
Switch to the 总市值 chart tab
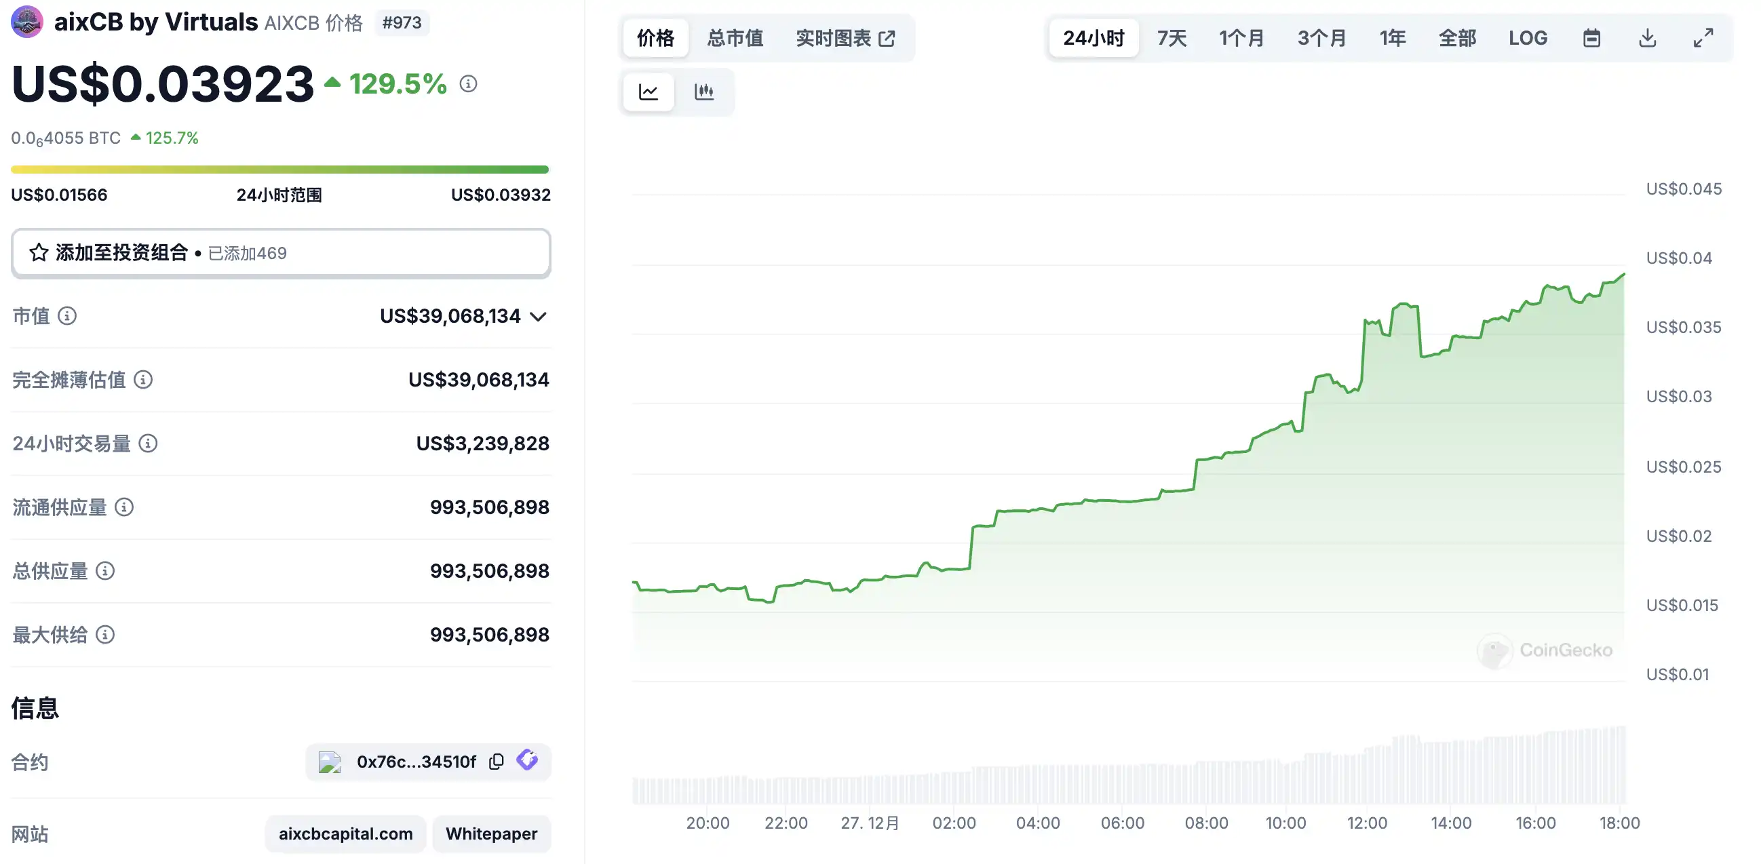point(735,38)
